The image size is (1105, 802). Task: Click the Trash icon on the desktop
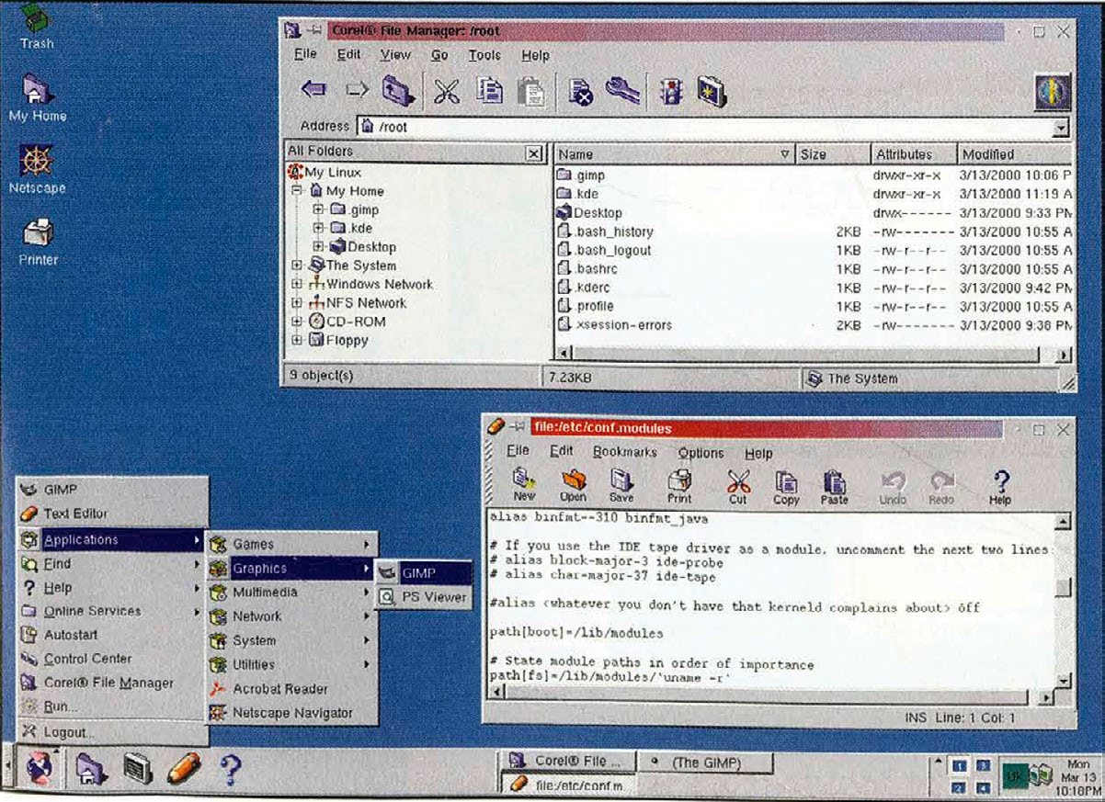[36, 23]
